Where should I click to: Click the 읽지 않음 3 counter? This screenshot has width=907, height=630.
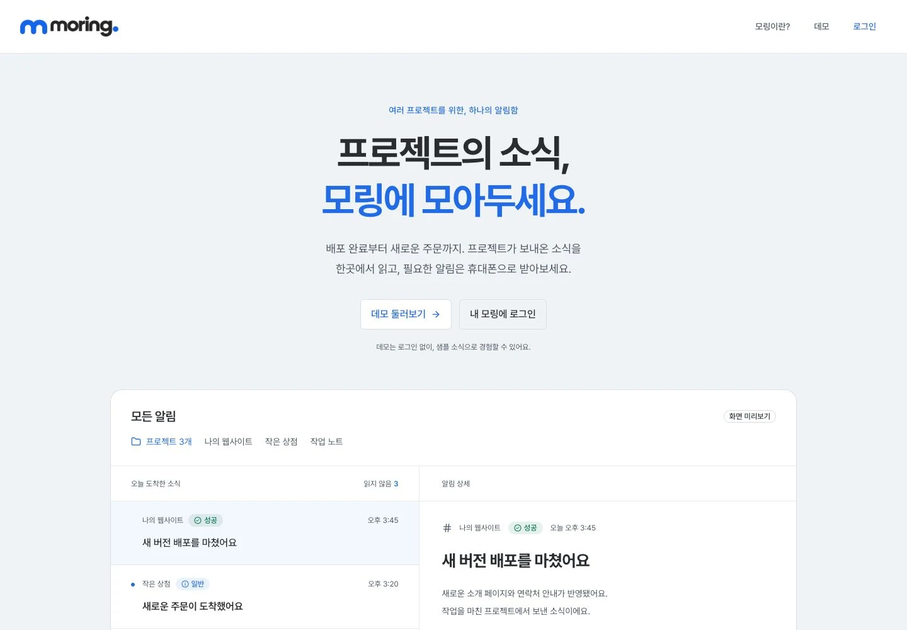click(x=380, y=484)
